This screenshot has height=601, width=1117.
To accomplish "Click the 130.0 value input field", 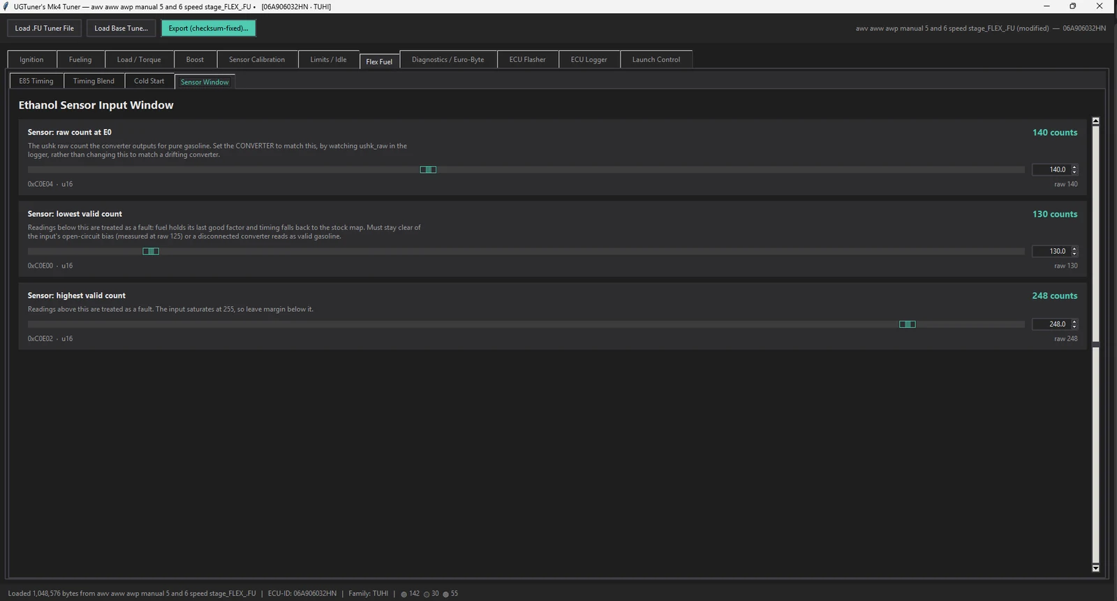I will [1052, 251].
